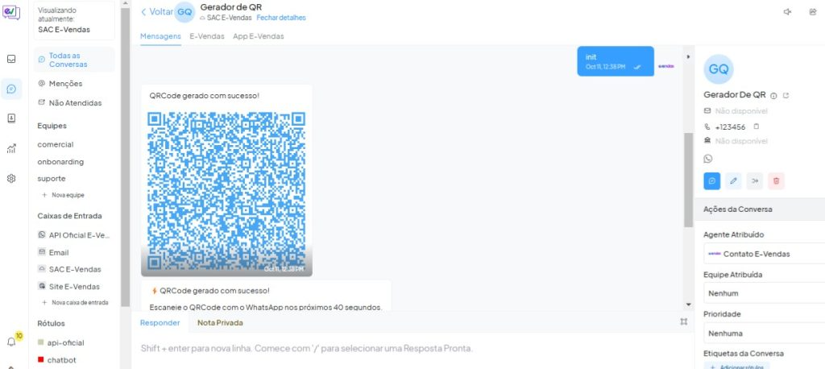The image size is (825, 369).
Task: Copy phone number +123456 icon
Action: point(756,126)
